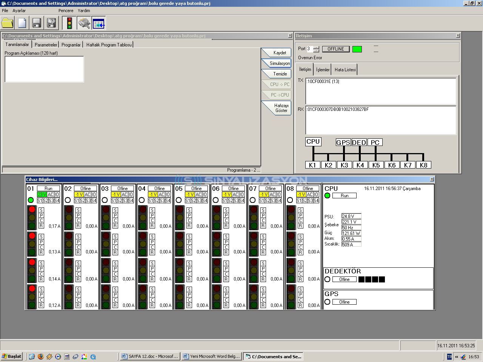The width and height of the screenshot is (483, 362).
Task: Click inside the Program Açıklaması text field
Action: point(44,69)
